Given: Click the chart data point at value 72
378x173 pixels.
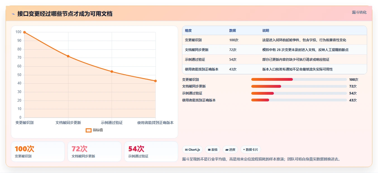Looking at the screenshot, I should click(68, 56).
